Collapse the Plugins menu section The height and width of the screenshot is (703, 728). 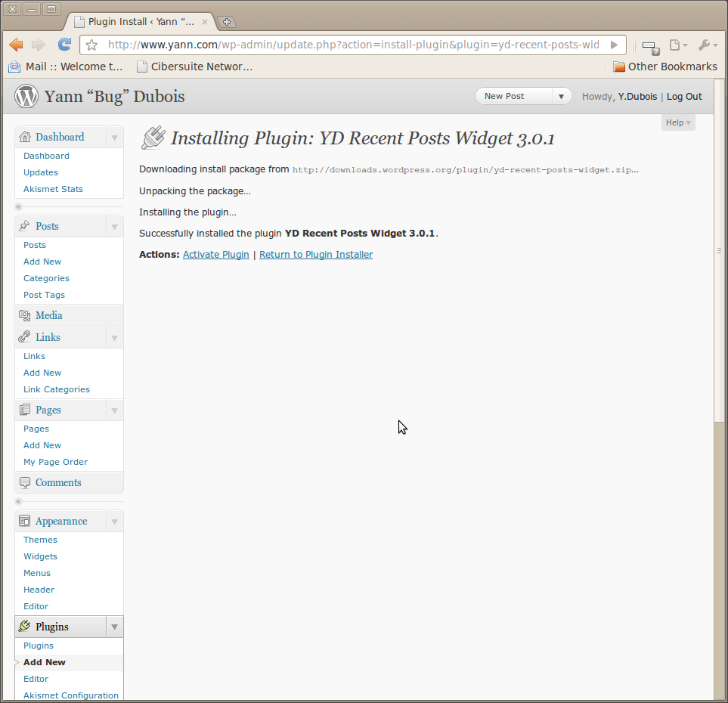point(114,627)
